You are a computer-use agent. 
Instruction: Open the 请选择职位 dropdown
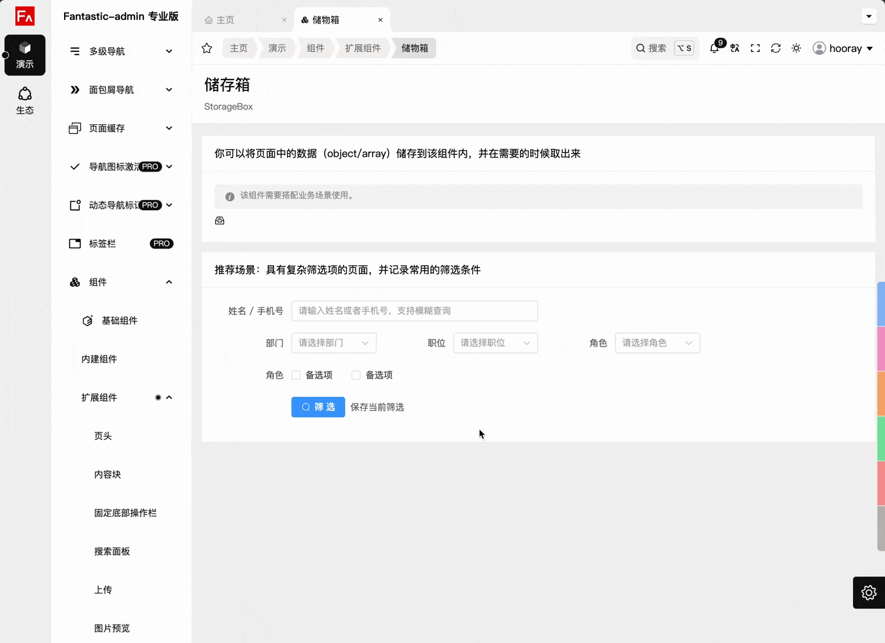(496, 343)
